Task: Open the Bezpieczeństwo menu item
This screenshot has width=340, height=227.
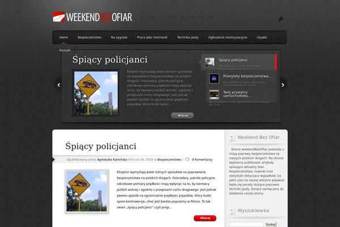Action: tap(90, 37)
